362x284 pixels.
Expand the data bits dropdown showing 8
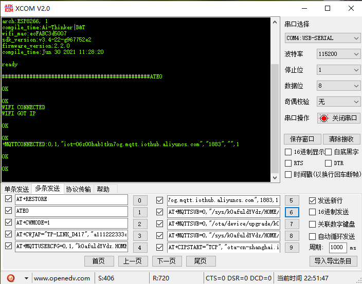[x=338, y=86]
